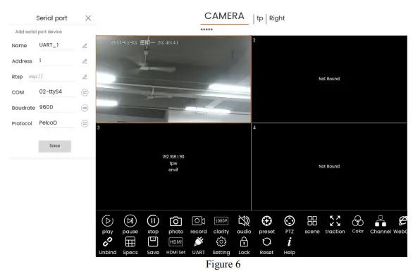Open the Color adjustment icon
This screenshot has width=413, height=271.
click(x=358, y=221)
